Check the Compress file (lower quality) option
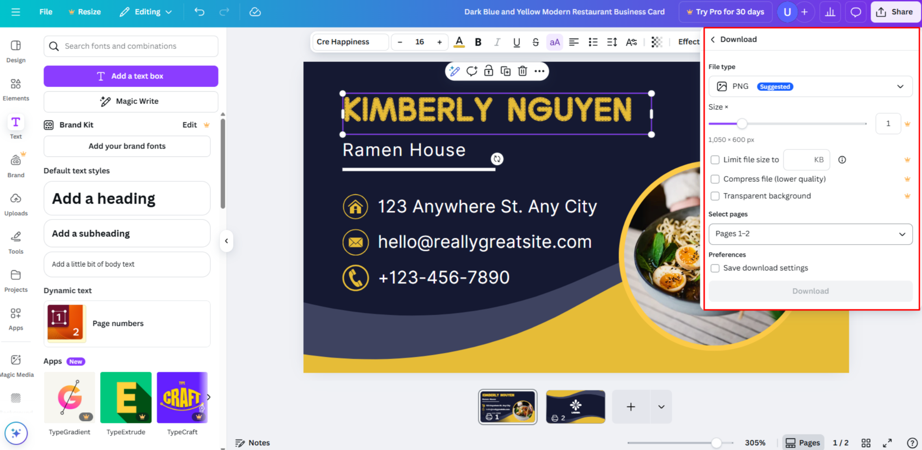922x450 pixels. click(715, 179)
